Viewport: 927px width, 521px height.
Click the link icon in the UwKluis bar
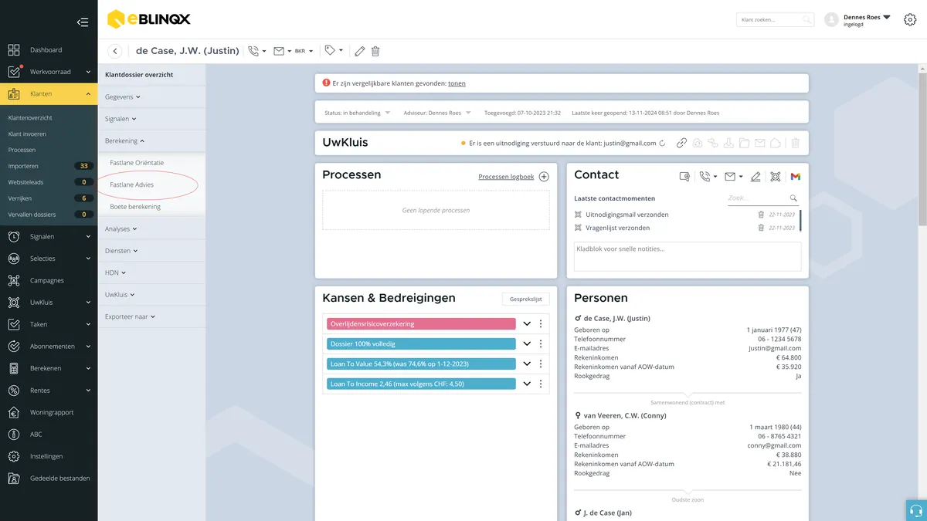pyautogui.click(x=681, y=143)
